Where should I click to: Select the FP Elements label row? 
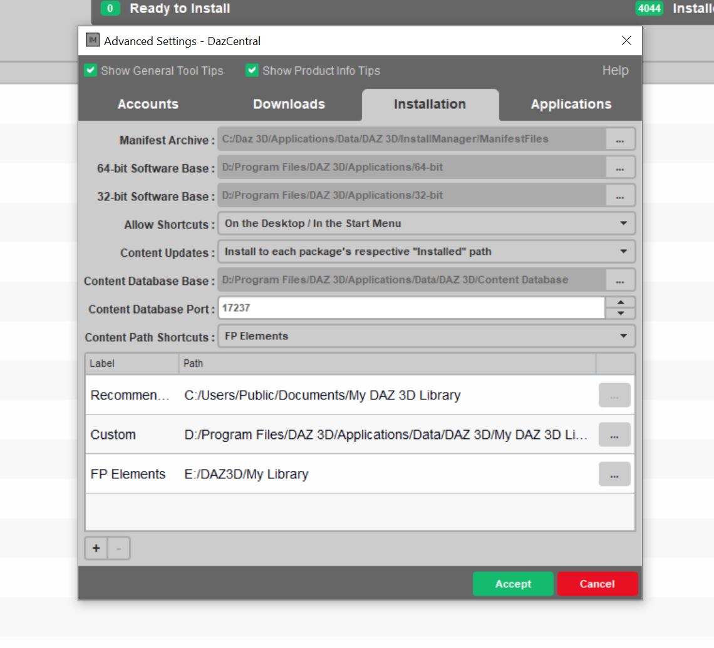click(128, 474)
